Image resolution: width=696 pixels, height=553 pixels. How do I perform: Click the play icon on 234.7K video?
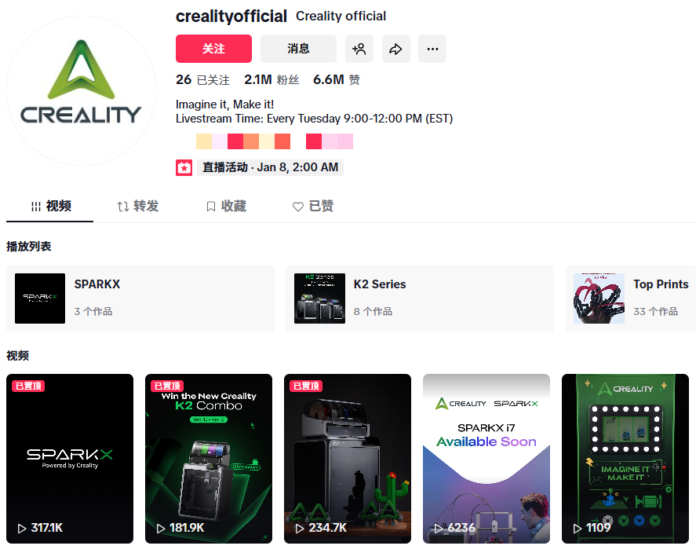(x=300, y=528)
